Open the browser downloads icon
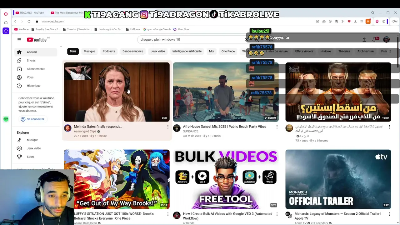The image size is (400, 225). point(355,21)
